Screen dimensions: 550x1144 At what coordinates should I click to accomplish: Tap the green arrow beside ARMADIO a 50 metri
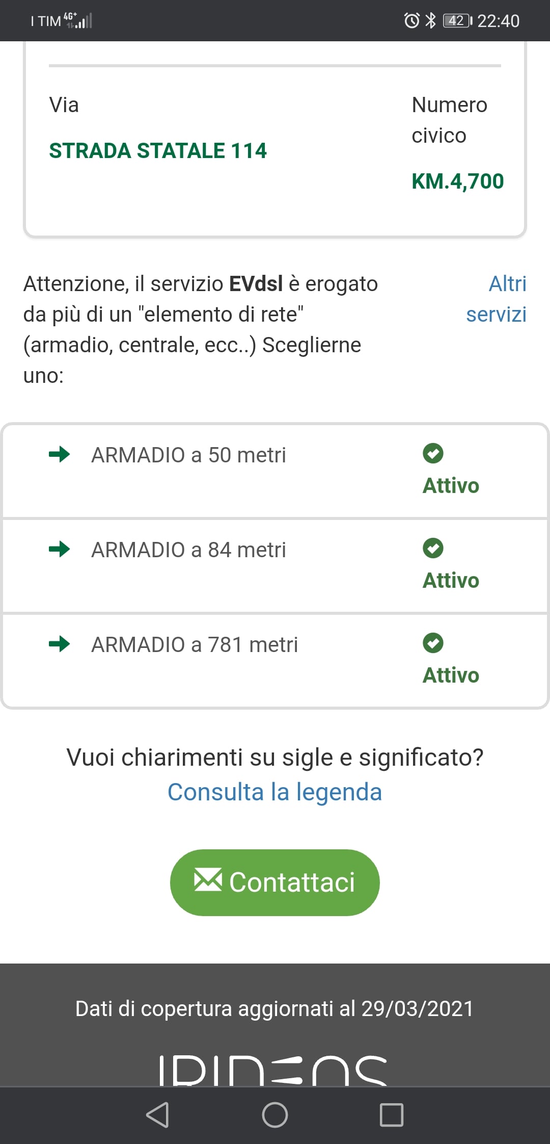click(60, 454)
